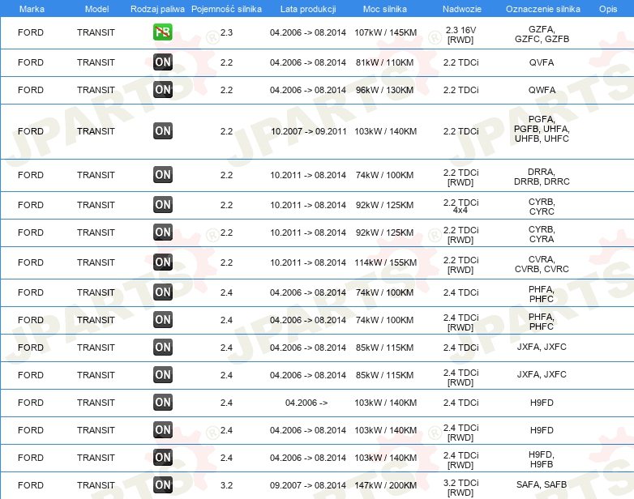Click the engine code QVFA
Image resolution: width=634 pixels, height=499 pixels.
point(542,62)
